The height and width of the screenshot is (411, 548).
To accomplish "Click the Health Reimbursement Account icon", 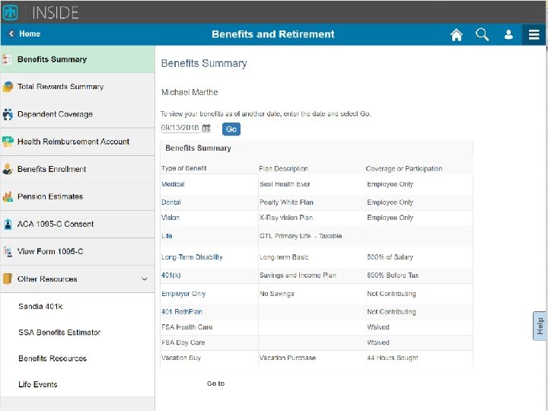I will [8, 142].
